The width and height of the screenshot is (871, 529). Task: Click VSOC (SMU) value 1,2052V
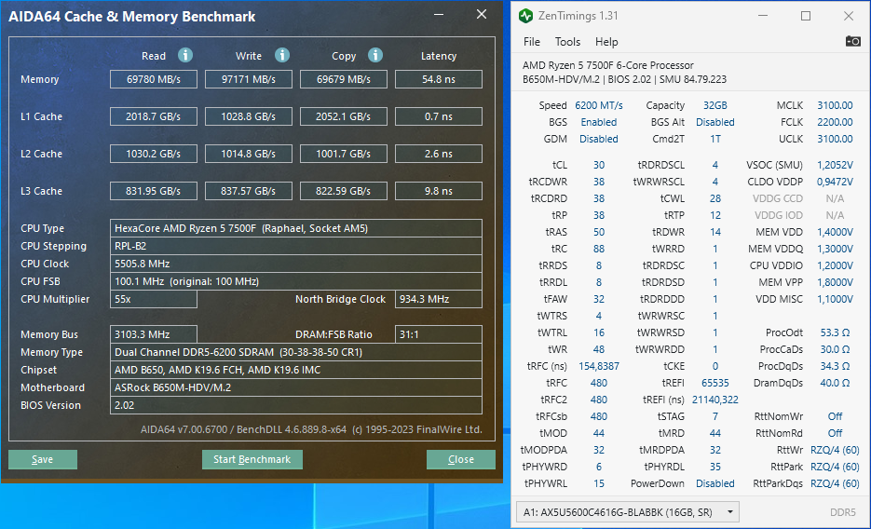(x=835, y=165)
